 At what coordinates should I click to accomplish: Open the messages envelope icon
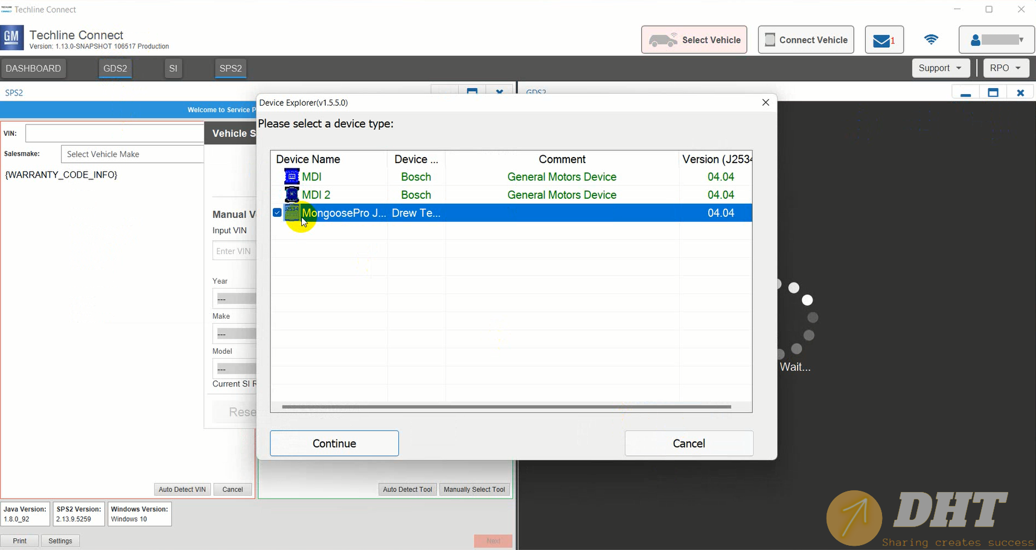(x=884, y=40)
